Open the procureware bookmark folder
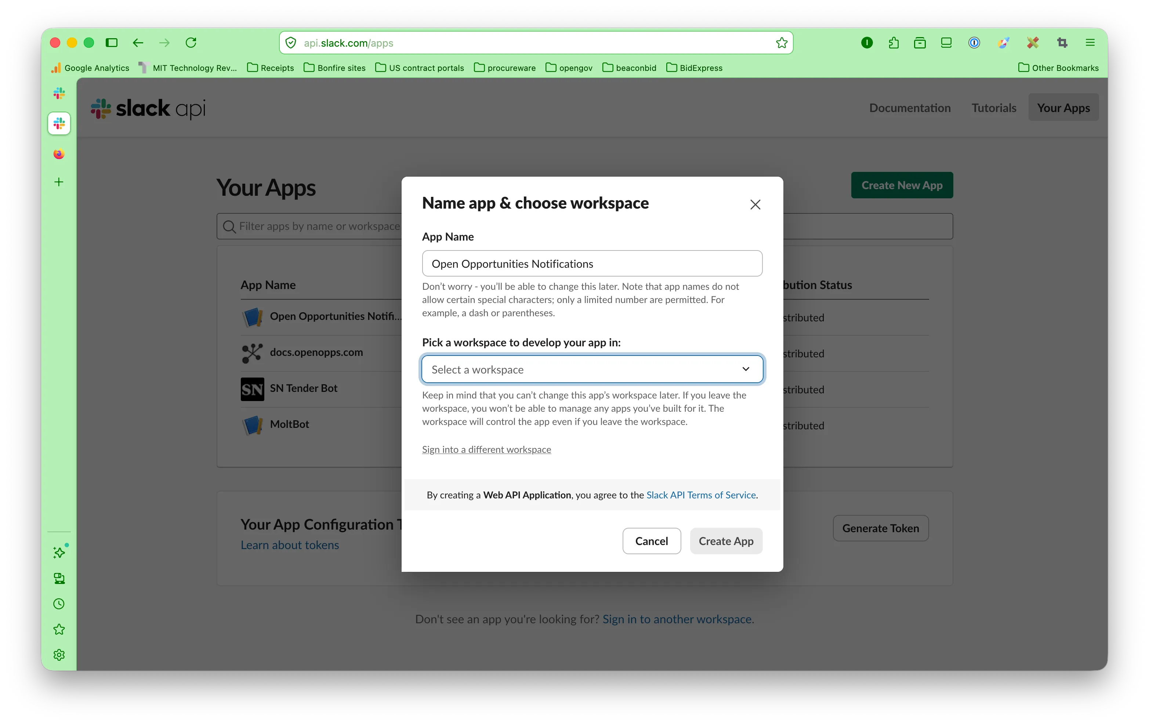 point(504,68)
